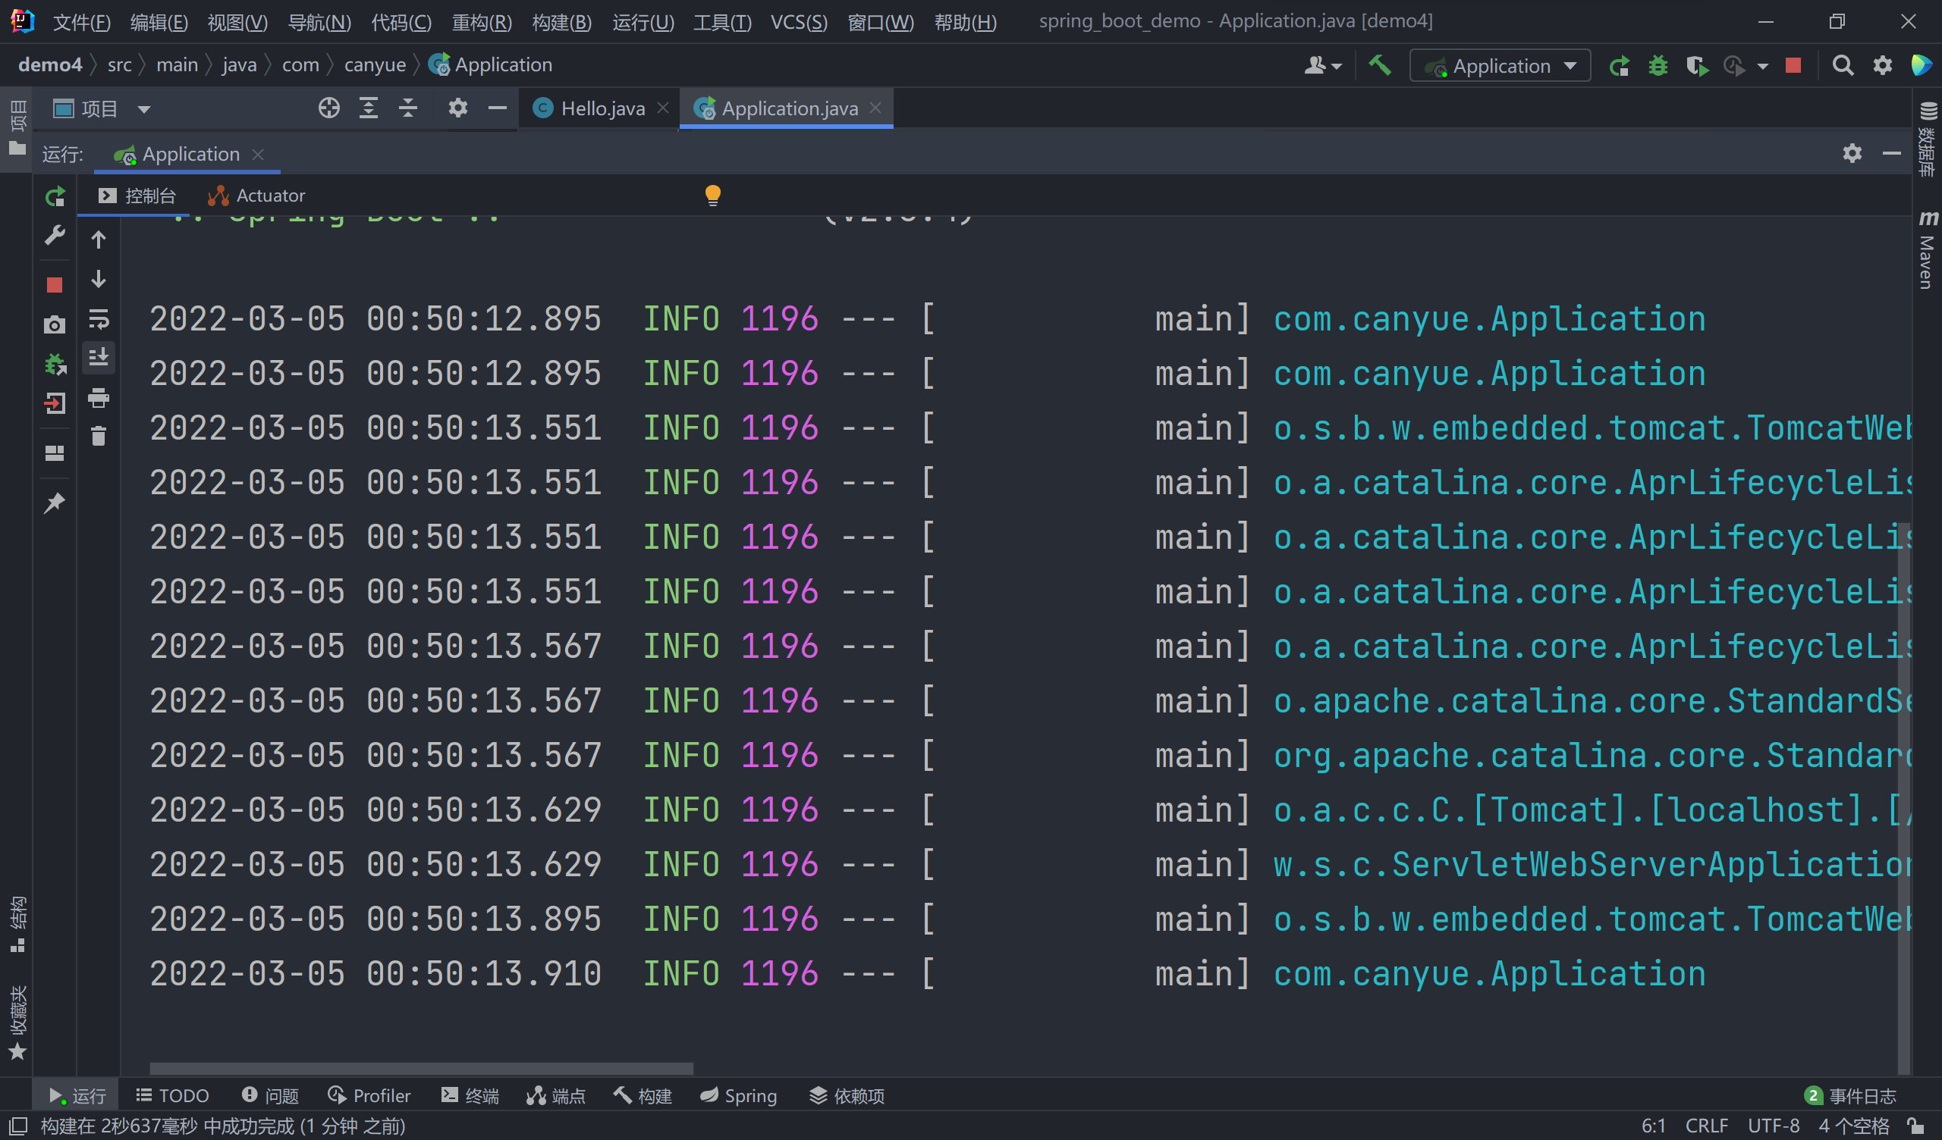Open the 构建(B) menu in the menu bar

562,21
